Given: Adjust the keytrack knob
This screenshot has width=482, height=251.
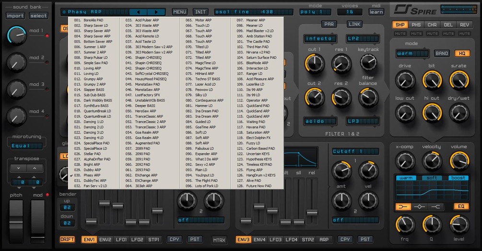Looking at the screenshot, I should (368, 62).
